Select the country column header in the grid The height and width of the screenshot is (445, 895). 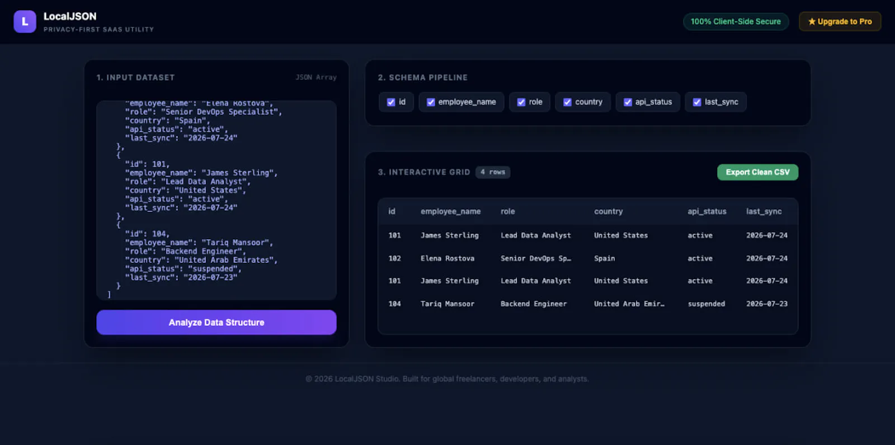(608, 211)
